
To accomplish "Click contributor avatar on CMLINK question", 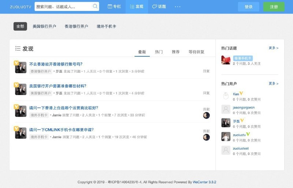I will (x=207, y=137).
